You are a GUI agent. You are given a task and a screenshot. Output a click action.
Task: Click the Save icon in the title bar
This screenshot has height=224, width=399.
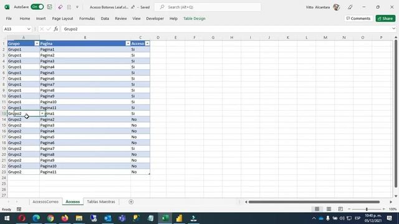[50, 7]
